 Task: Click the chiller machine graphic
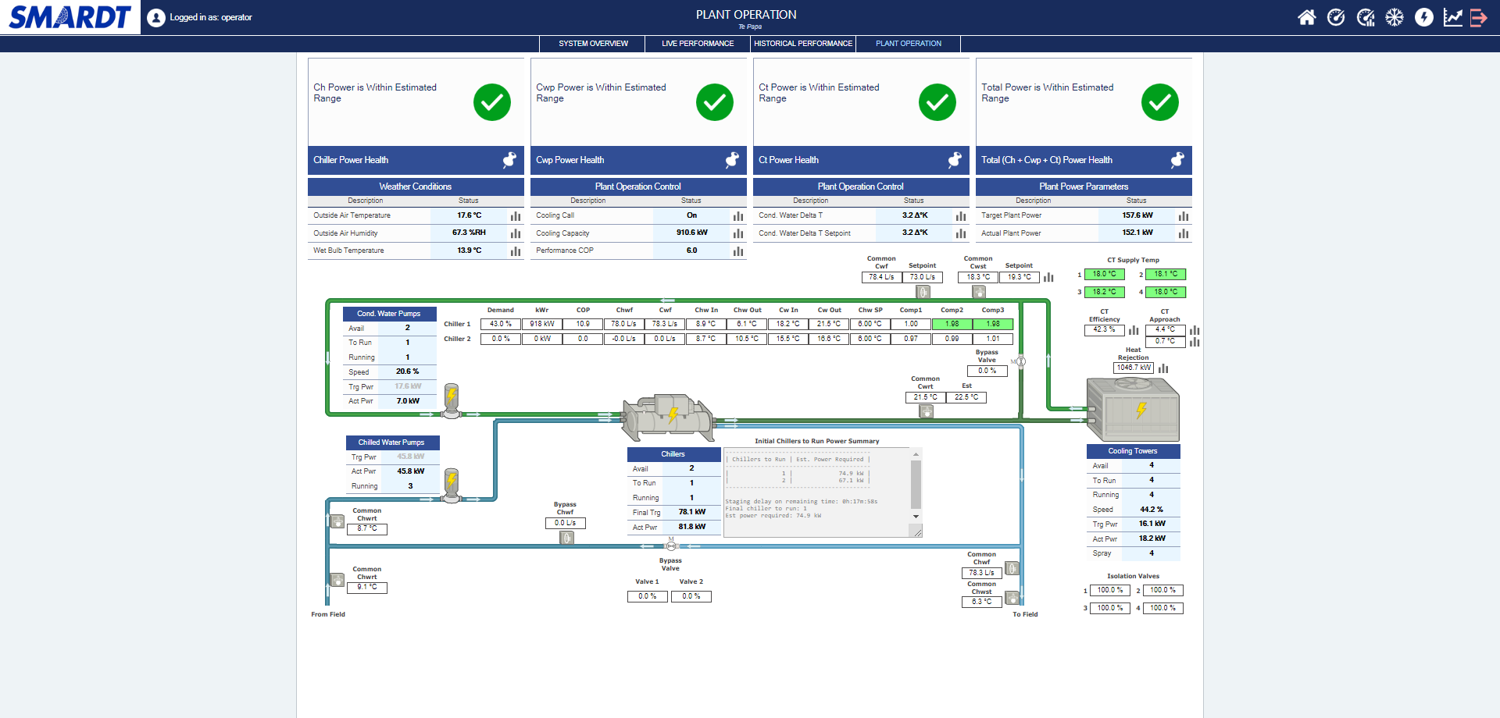pyautogui.click(x=668, y=417)
